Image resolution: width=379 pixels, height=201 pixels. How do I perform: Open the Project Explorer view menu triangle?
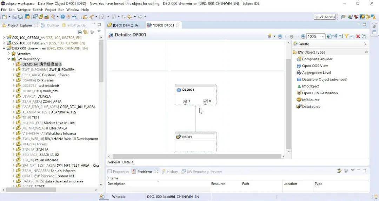point(99,32)
